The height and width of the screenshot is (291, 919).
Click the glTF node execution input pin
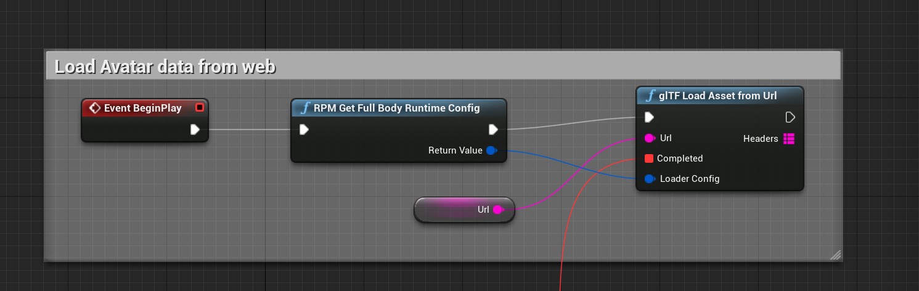pos(649,117)
